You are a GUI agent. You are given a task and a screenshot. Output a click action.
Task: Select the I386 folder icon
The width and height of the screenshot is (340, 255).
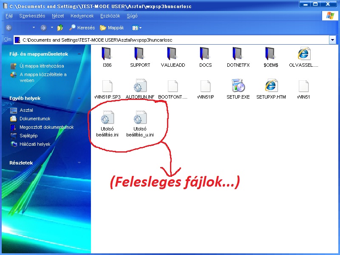[107, 54]
